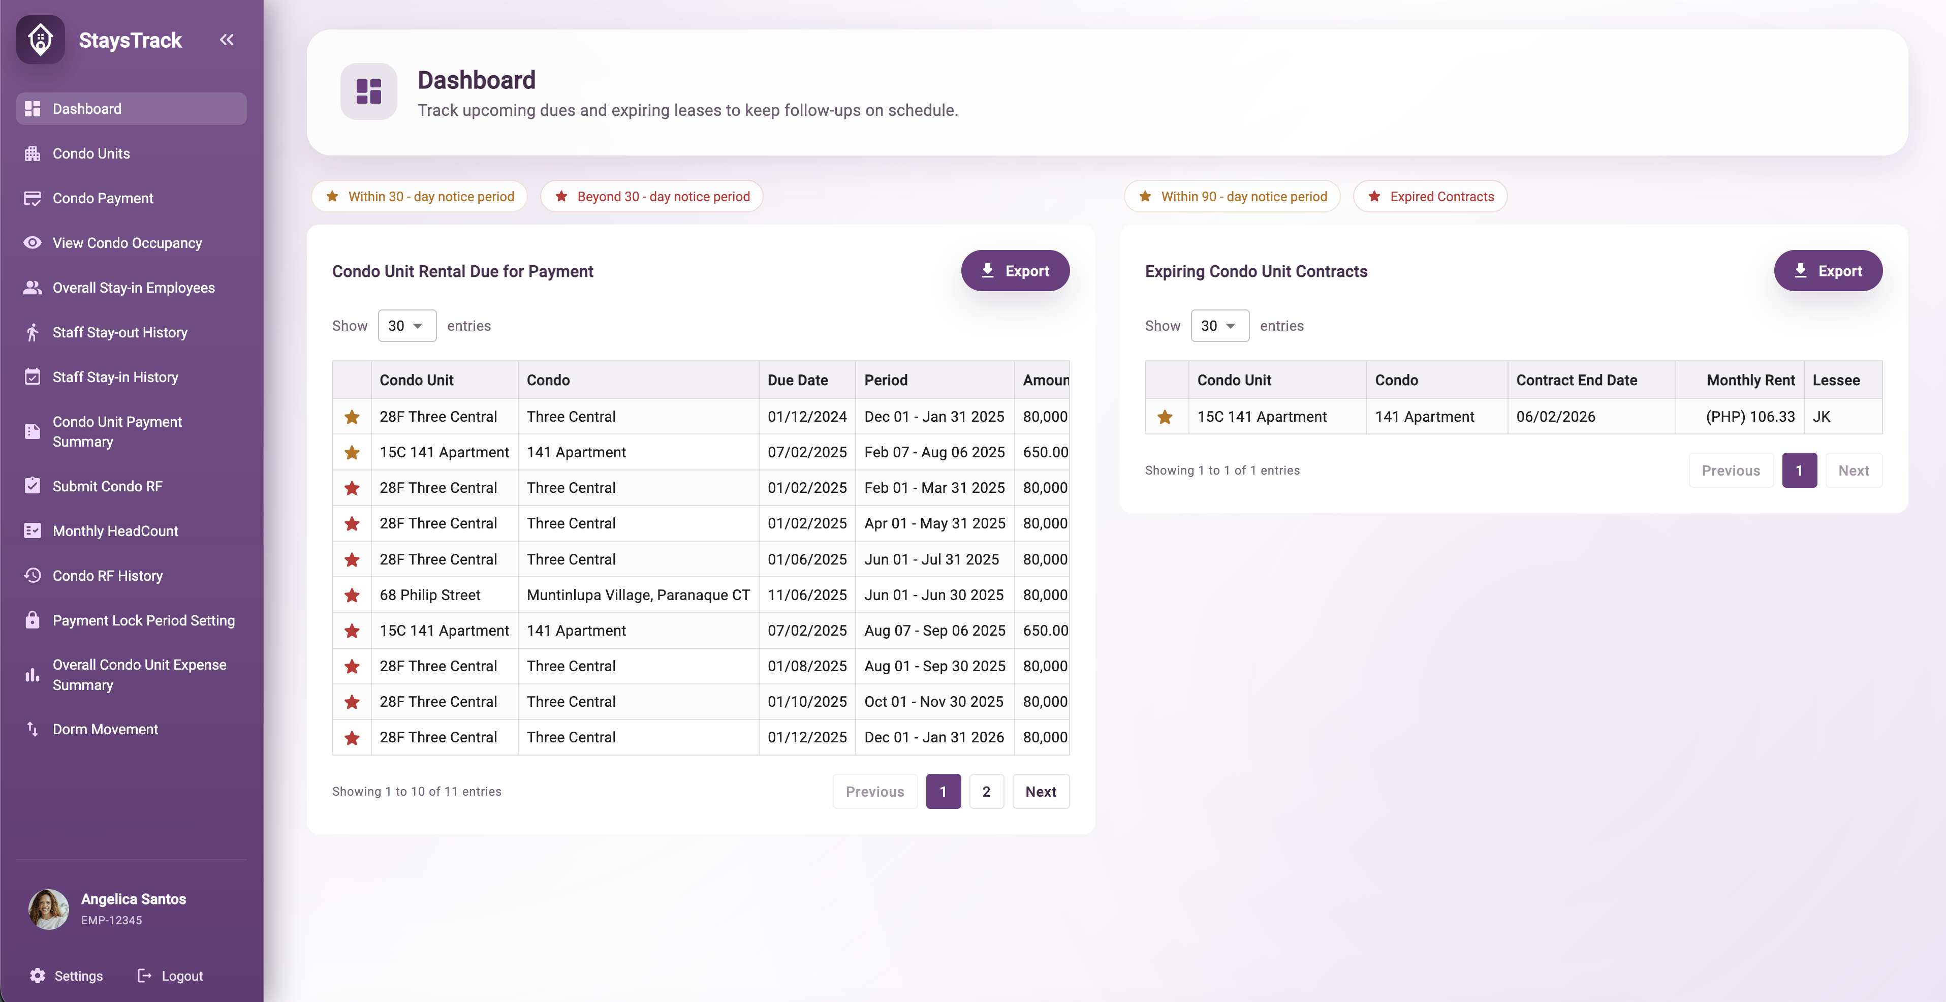The width and height of the screenshot is (1946, 1002).
Task: Open entries dropdown in Rental Due table
Action: click(407, 326)
